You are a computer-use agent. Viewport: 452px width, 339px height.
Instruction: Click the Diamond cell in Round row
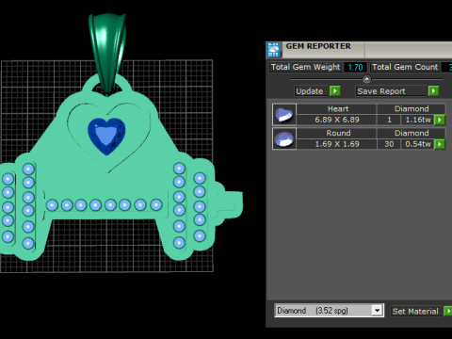(412, 133)
